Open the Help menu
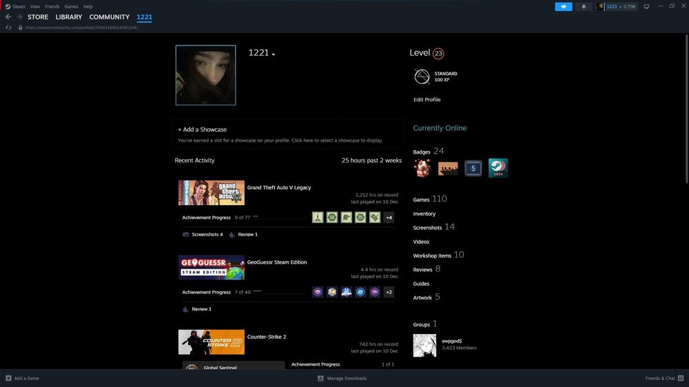 click(88, 7)
